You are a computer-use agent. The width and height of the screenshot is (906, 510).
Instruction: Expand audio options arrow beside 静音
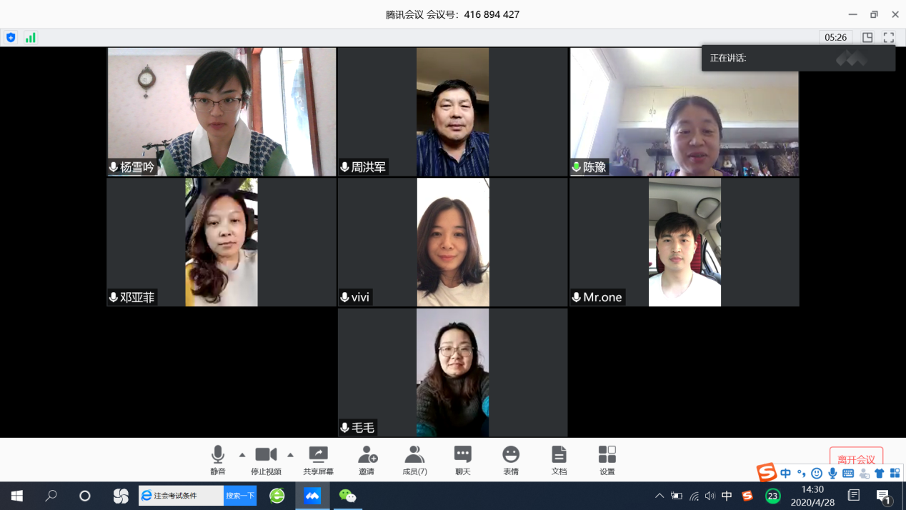(x=242, y=455)
